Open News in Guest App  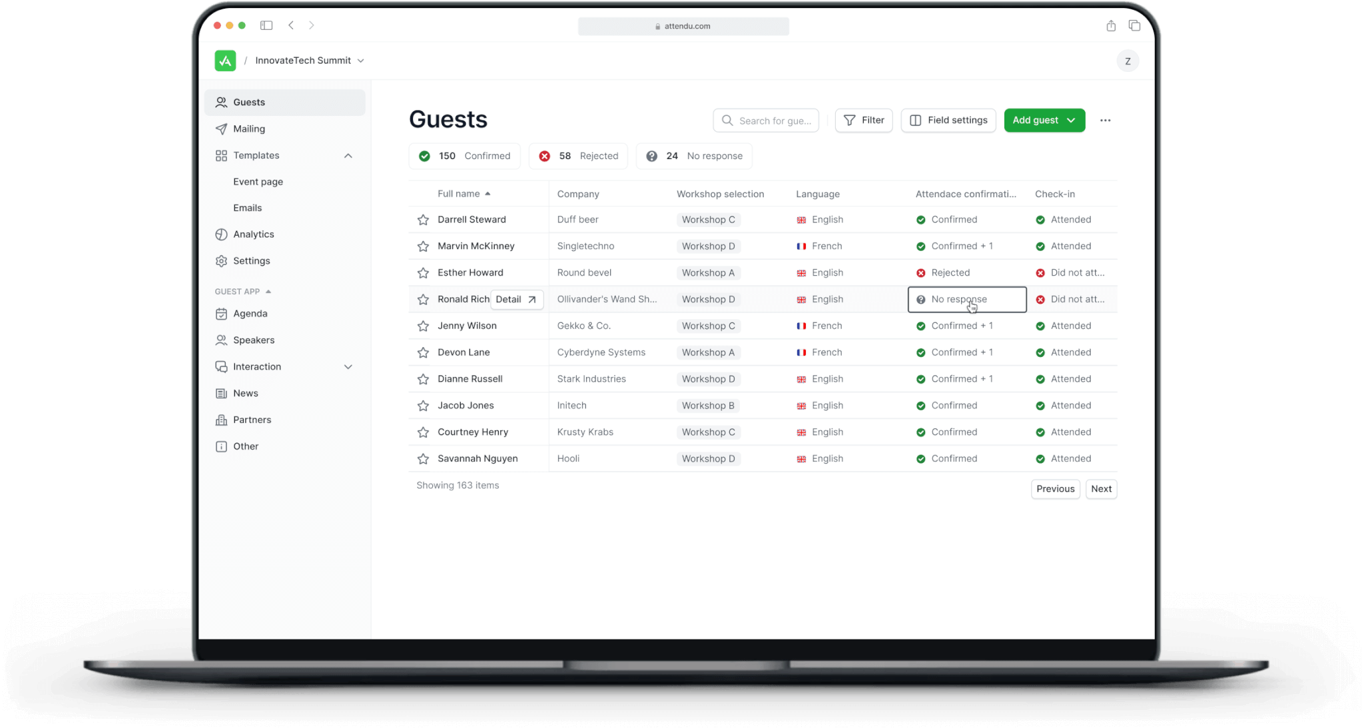pyautogui.click(x=285, y=394)
